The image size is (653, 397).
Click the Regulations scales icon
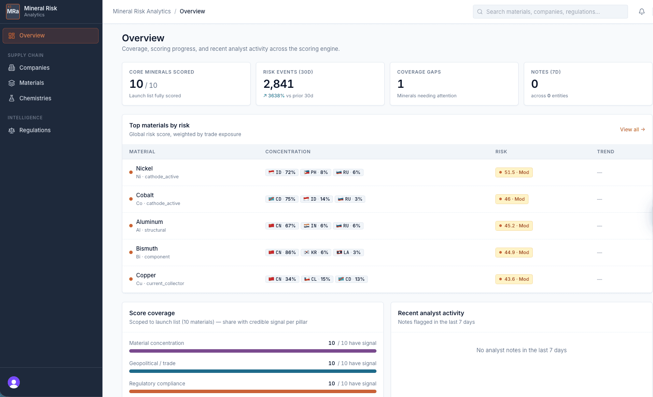click(x=12, y=130)
